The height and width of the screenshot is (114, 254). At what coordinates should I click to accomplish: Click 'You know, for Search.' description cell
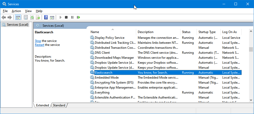click(x=153, y=73)
